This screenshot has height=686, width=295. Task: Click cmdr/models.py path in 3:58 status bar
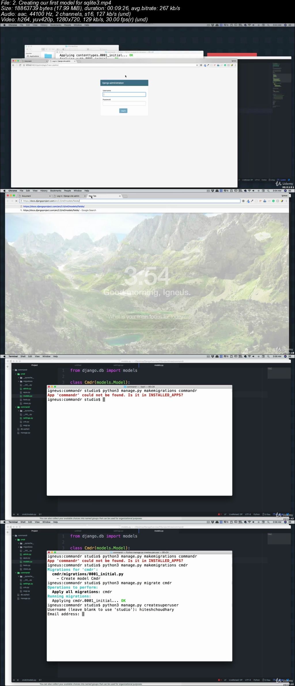[x=29, y=680]
